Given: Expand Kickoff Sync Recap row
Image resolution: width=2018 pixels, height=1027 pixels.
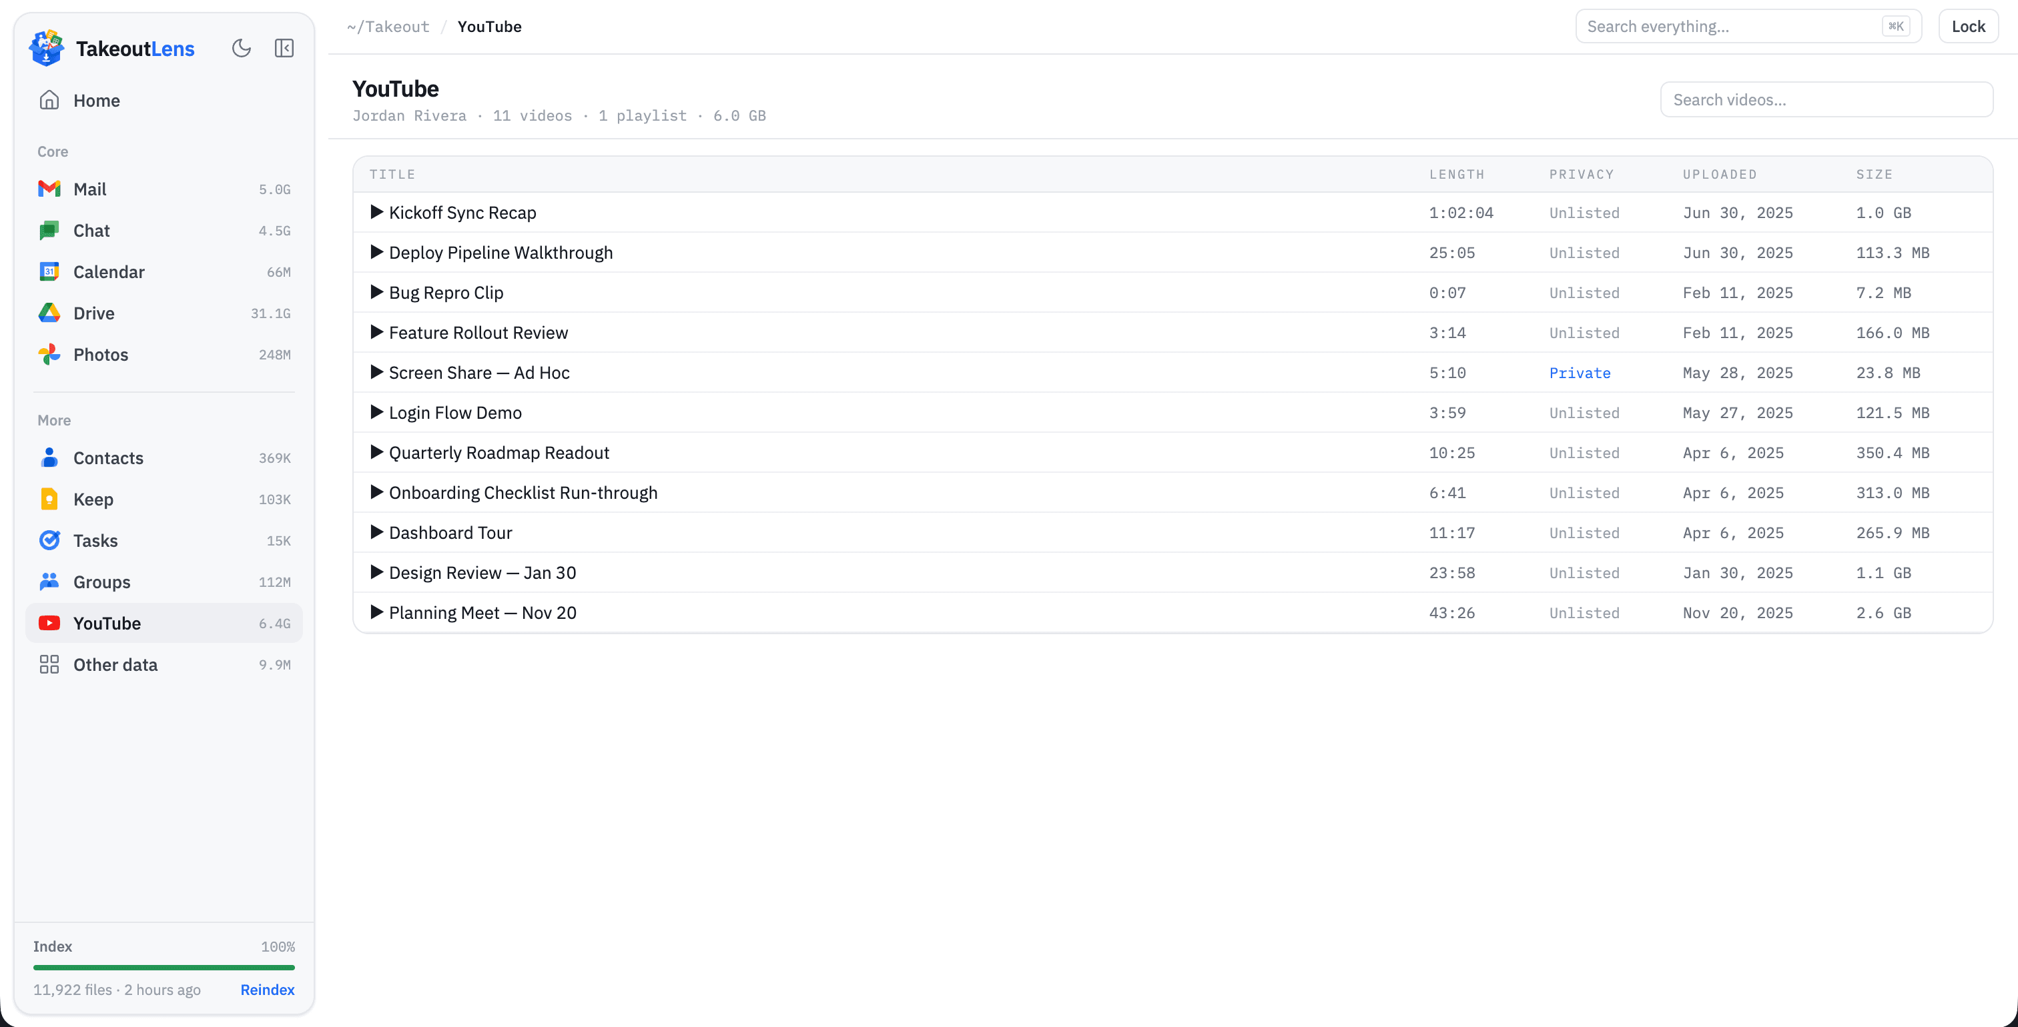Looking at the screenshot, I should pyautogui.click(x=377, y=212).
